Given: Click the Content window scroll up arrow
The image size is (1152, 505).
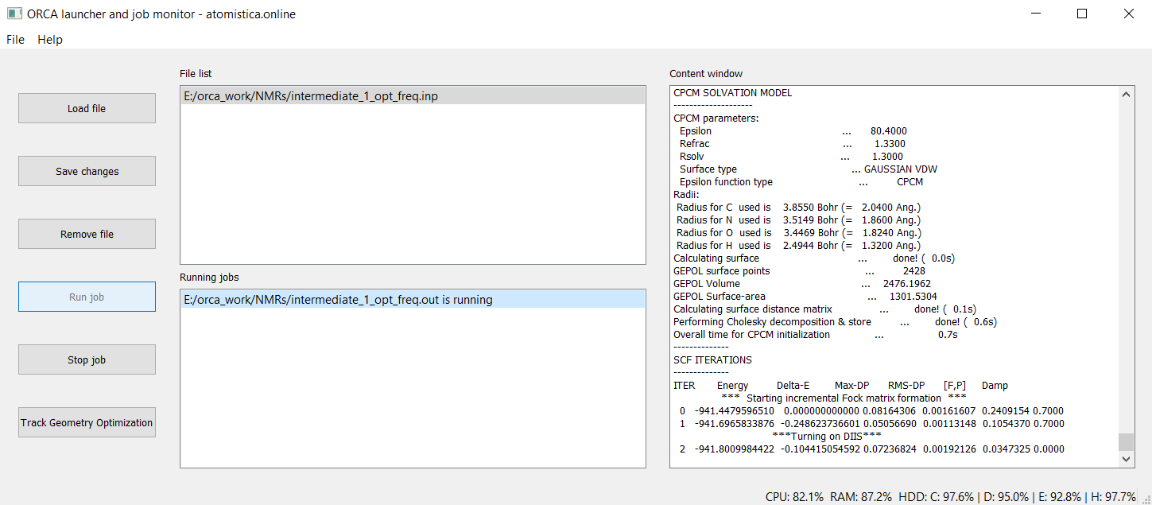Looking at the screenshot, I should click(1127, 95).
